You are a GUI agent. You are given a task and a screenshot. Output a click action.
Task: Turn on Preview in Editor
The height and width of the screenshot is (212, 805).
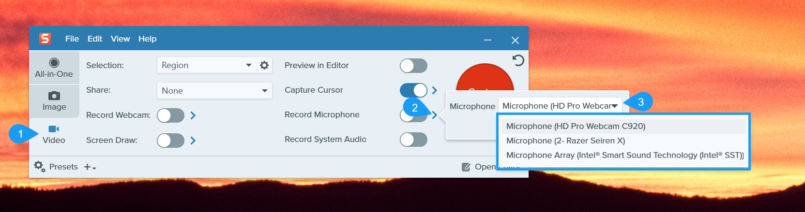[x=413, y=66]
